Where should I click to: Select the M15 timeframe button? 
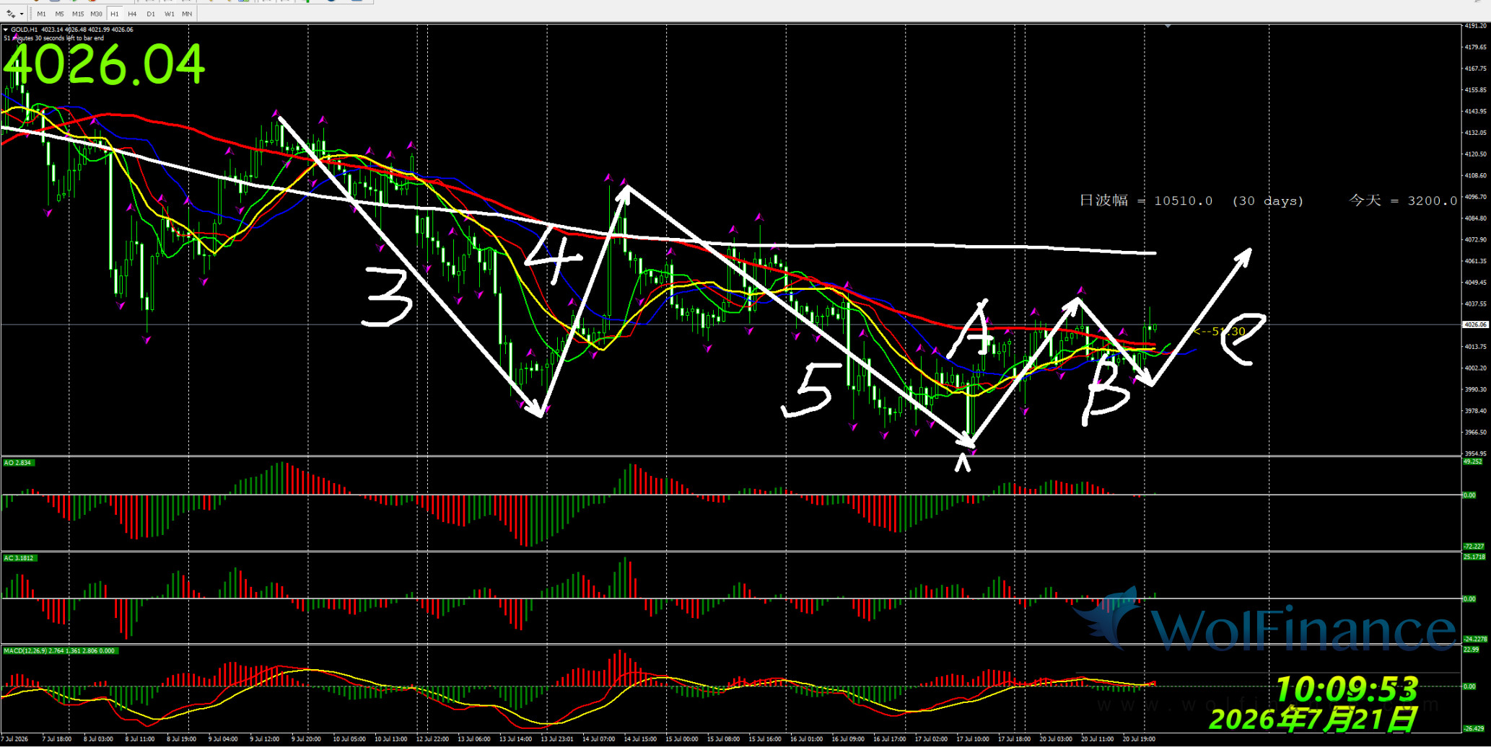(x=78, y=14)
